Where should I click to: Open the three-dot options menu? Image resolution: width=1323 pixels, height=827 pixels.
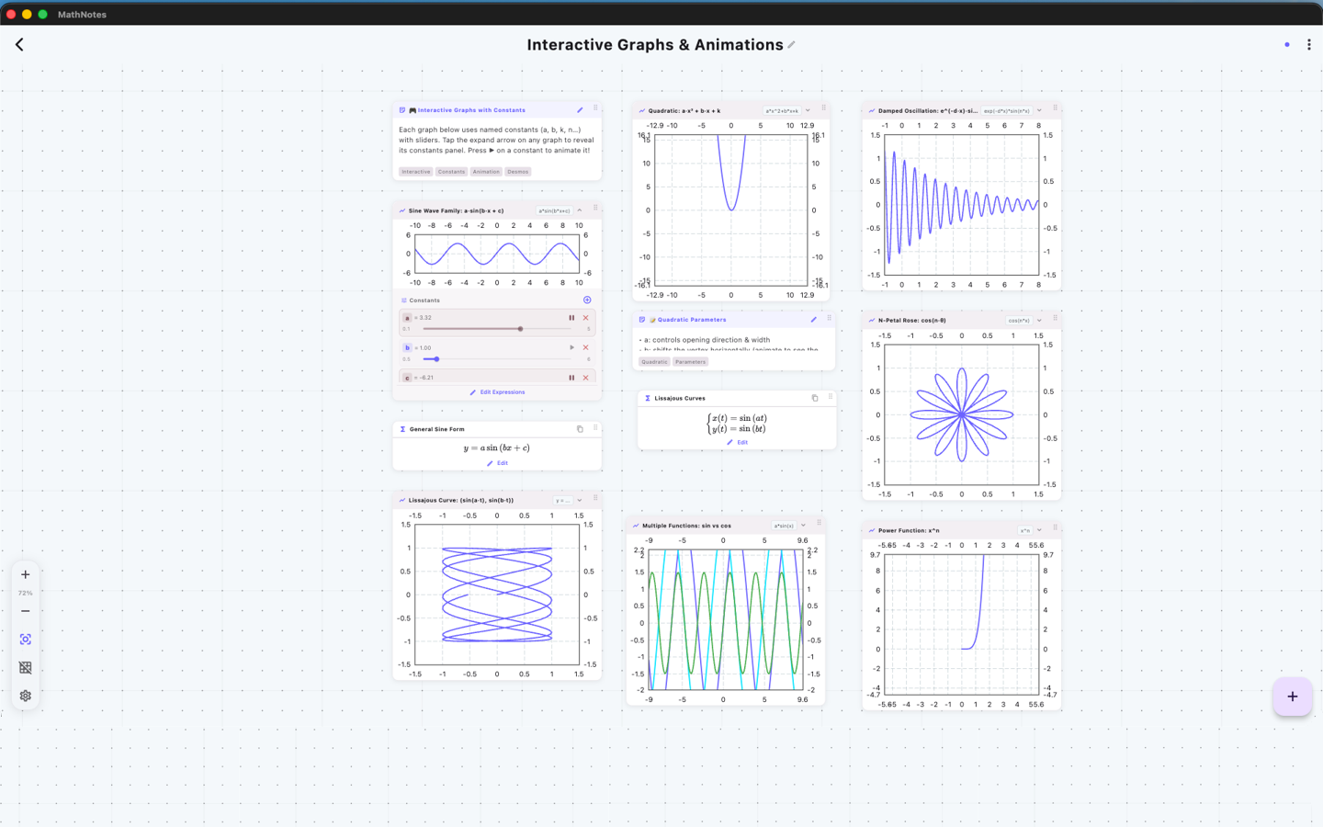(x=1309, y=44)
